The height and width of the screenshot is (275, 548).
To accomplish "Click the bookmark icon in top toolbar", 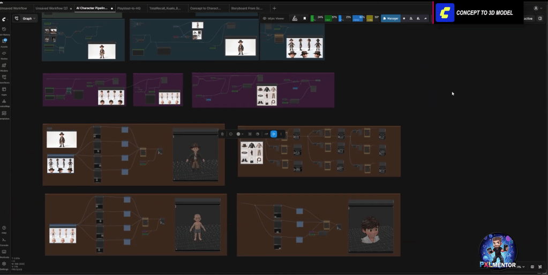I will (x=304, y=19).
